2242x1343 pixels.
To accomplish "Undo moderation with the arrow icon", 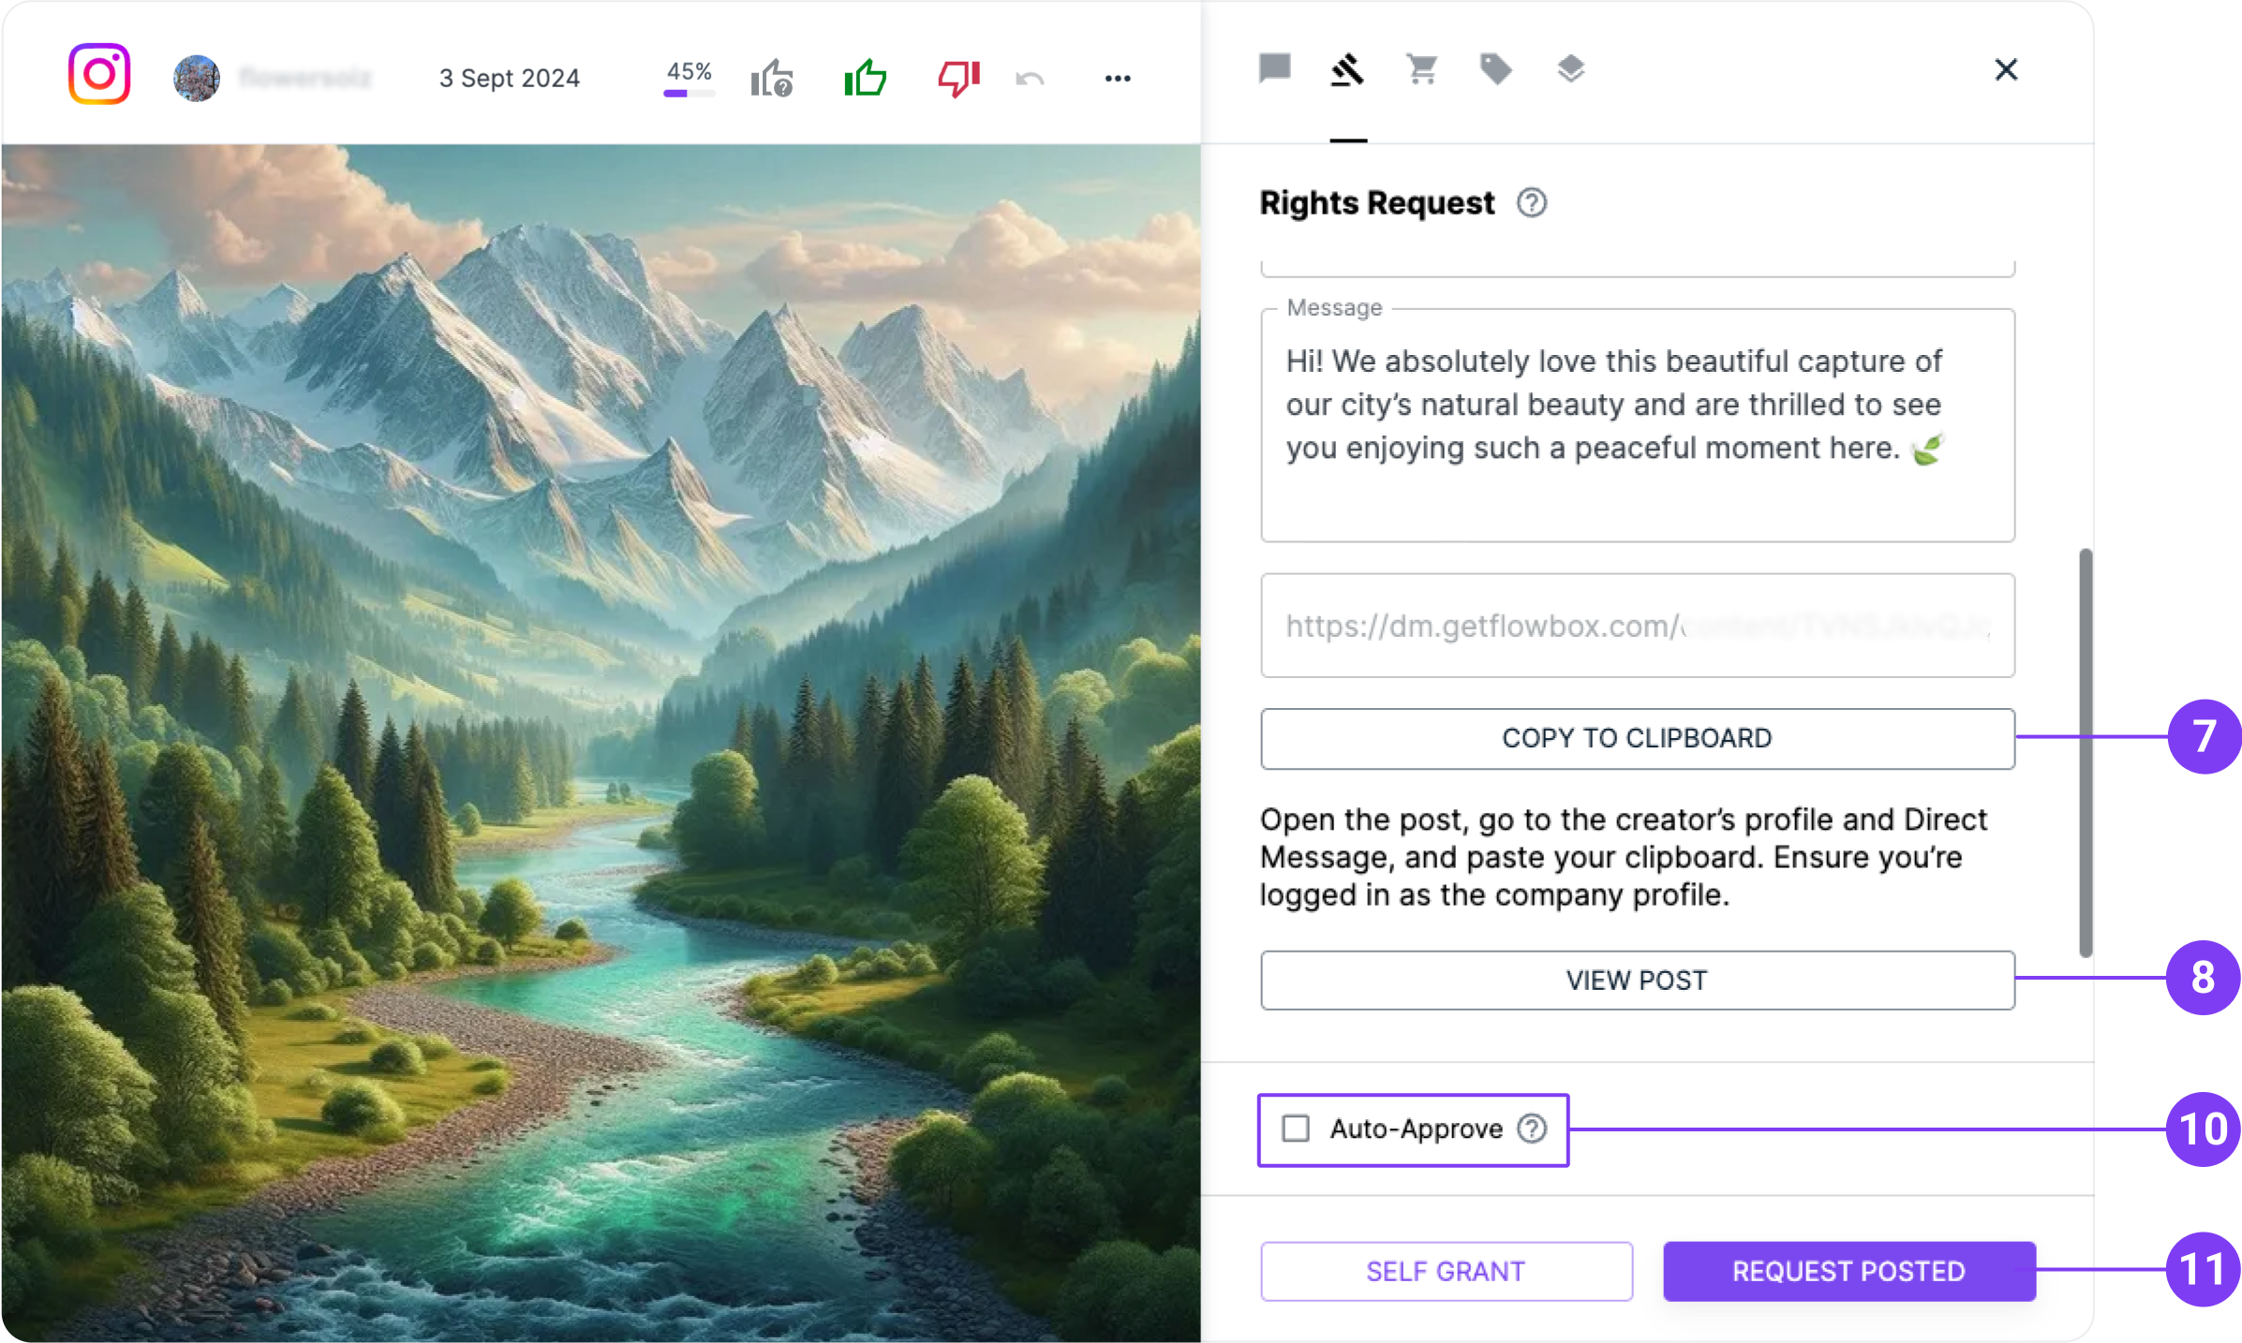I will pos(1030,79).
